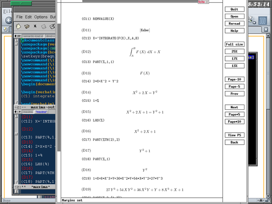272x204 pixels.
Task: Click the browser print icon
Action: point(250,19)
